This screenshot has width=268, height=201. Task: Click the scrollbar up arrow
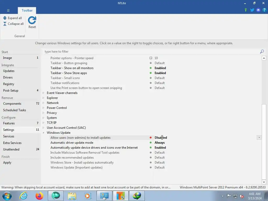click(x=264, y=58)
